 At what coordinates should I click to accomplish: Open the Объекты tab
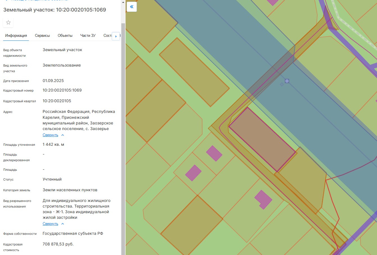(x=65, y=36)
